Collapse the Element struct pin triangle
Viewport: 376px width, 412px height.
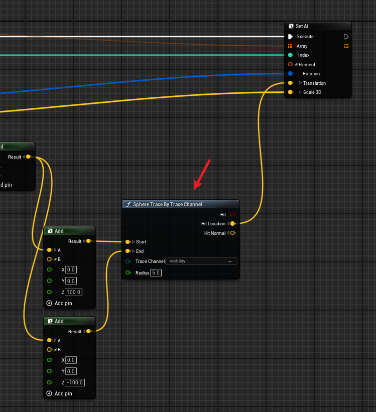296,64
